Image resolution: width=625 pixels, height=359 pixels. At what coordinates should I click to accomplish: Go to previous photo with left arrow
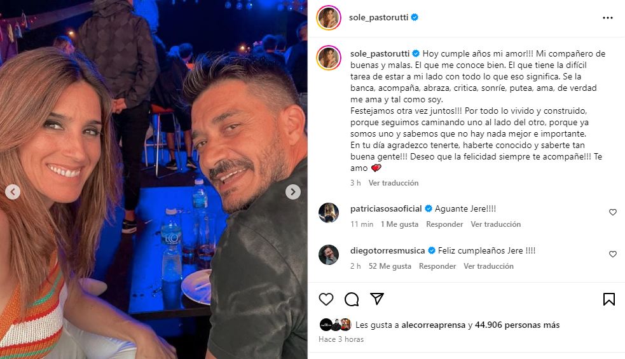click(13, 192)
